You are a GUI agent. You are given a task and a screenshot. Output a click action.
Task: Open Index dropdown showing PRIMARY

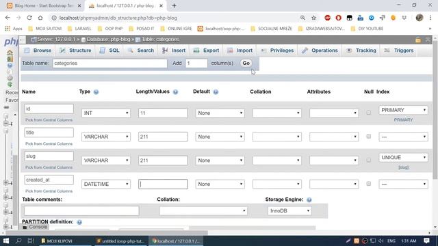click(x=403, y=110)
